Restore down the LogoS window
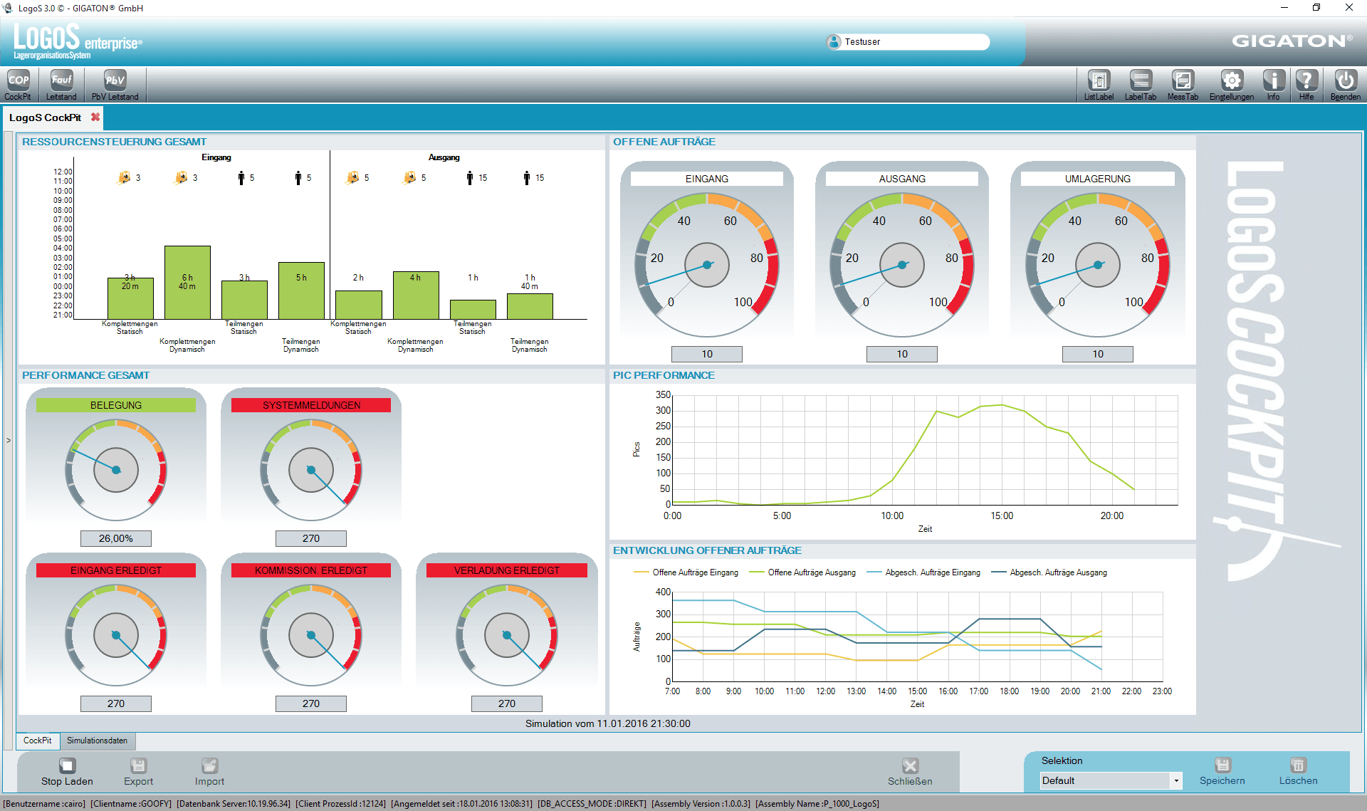Viewport: 1367px width, 811px height. (1316, 8)
